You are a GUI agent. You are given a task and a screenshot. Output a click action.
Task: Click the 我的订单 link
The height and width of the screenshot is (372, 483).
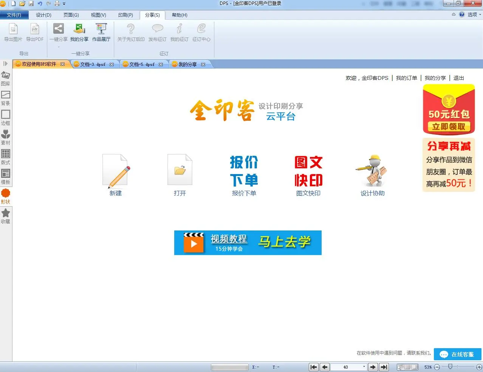point(406,78)
